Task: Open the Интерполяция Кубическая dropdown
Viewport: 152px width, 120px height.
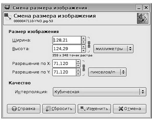Action: [99, 92]
